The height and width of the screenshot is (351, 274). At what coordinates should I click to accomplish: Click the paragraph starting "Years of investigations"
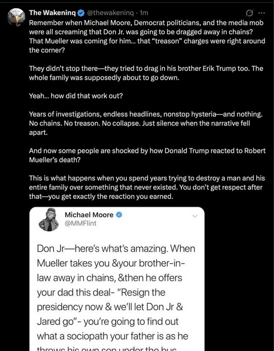pyautogui.click(x=146, y=123)
